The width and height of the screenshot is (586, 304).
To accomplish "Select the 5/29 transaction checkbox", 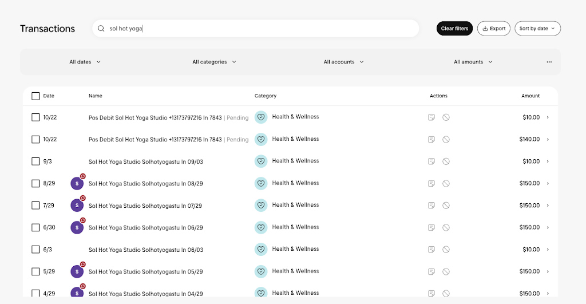I will [x=35, y=271].
